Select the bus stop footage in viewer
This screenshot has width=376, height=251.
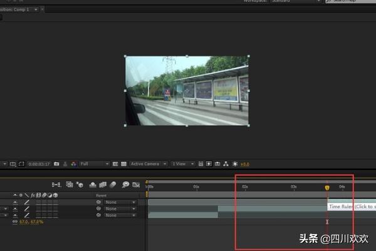pyautogui.click(x=187, y=91)
